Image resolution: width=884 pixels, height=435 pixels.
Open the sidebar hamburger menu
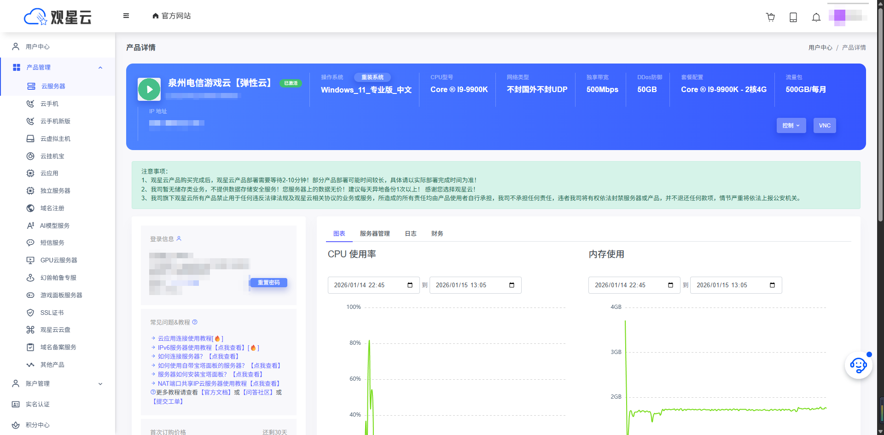coord(126,16)
